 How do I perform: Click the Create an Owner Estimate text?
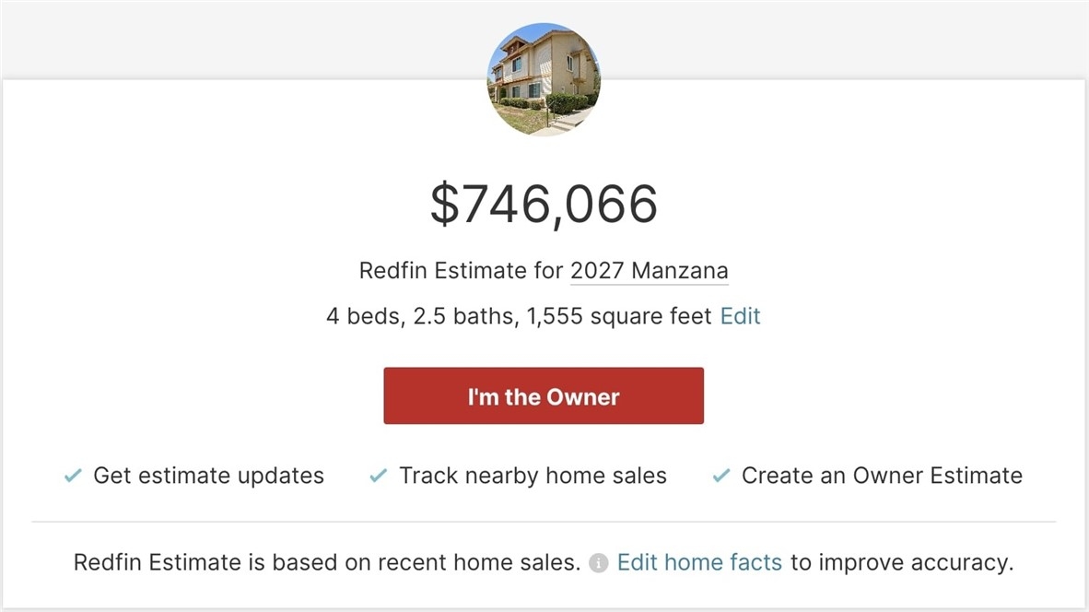(882, 476)
